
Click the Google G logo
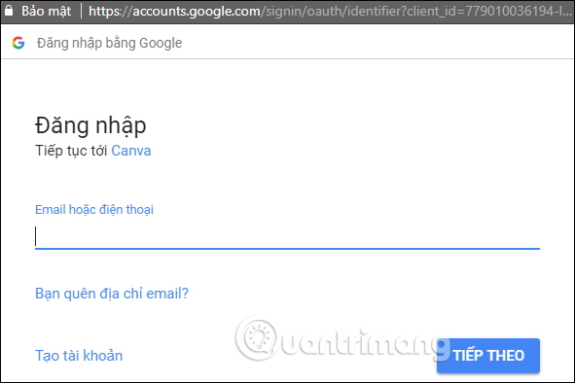coord(18,43)
